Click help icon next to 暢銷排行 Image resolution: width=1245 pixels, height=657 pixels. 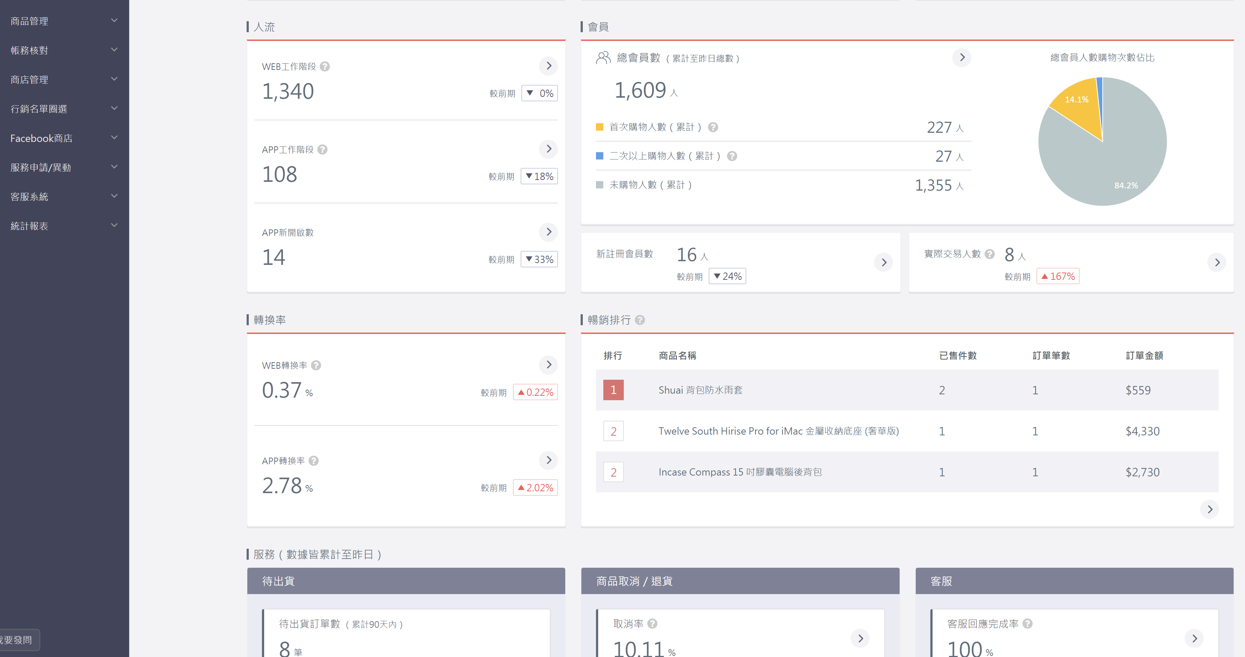[x=640, y=320]
